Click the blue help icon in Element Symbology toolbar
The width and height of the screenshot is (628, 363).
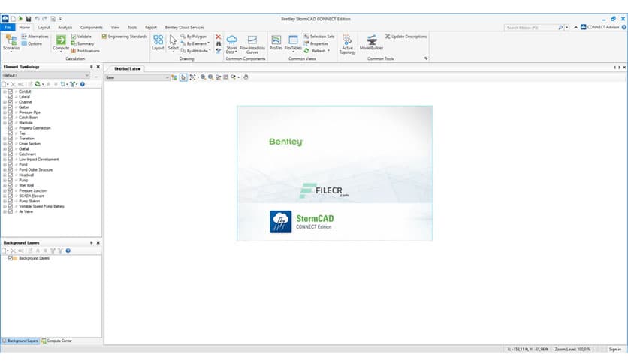pos(83,84)
